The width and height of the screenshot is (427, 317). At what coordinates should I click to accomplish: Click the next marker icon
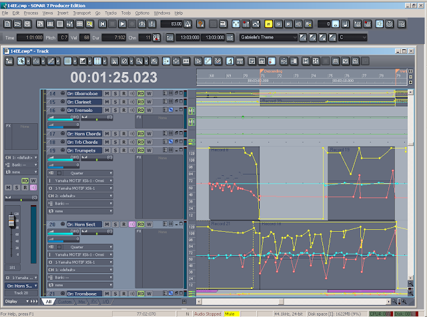[x=313, y=37]
